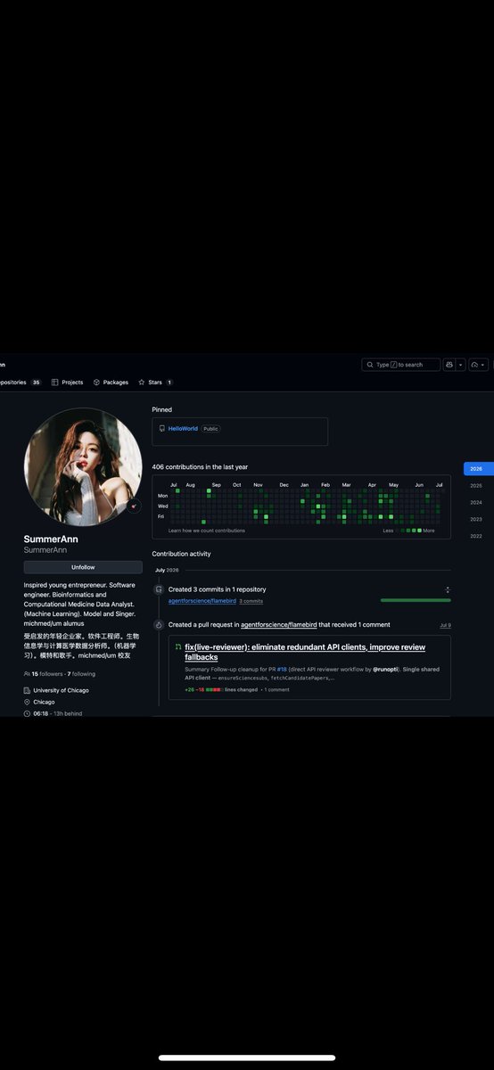Viewport: 494px width, 1070px height.
Task: Select the 2024 year filter
Action: tap(476, 502)
